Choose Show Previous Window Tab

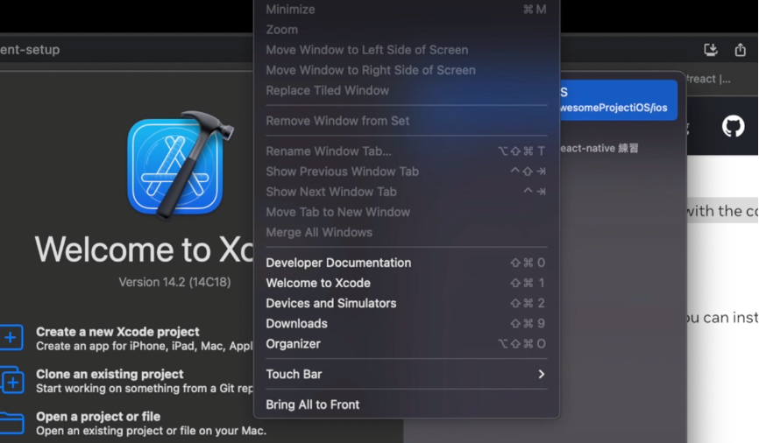click(x=407, y=172)
